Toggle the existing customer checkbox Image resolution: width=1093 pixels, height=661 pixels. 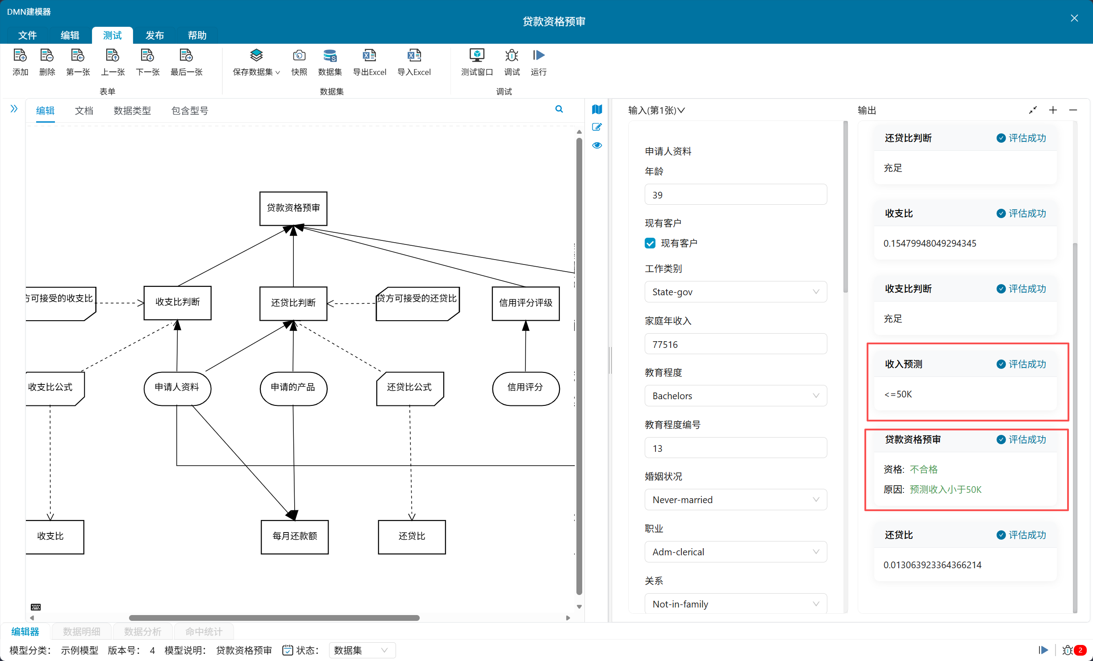[650, 243]
